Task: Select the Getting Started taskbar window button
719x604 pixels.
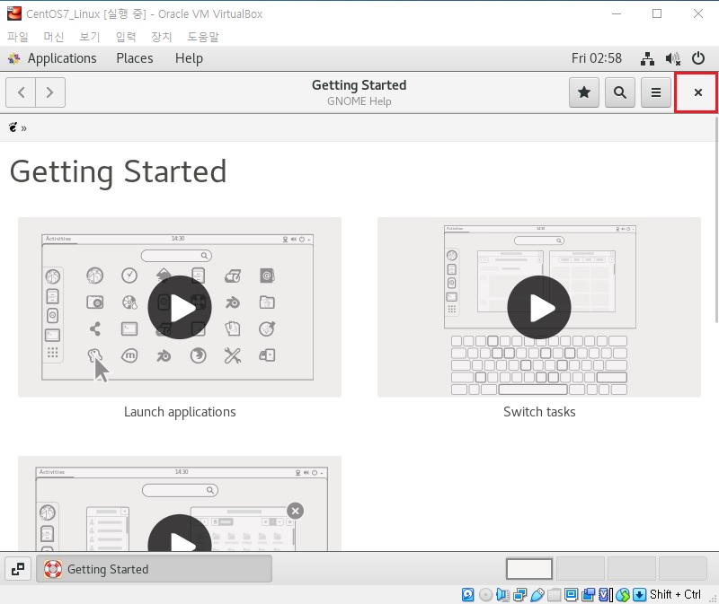Action: tap(154, 569)
